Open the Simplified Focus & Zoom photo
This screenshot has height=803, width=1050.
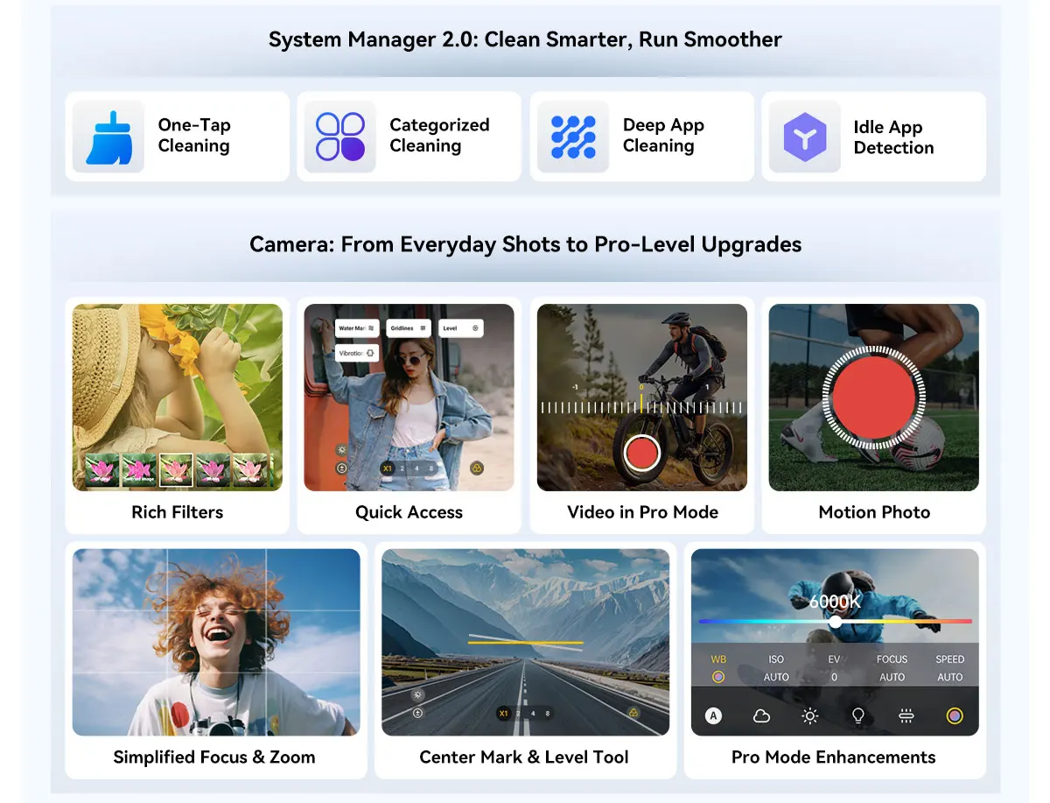pyautogui.click(x=216, y=642)
